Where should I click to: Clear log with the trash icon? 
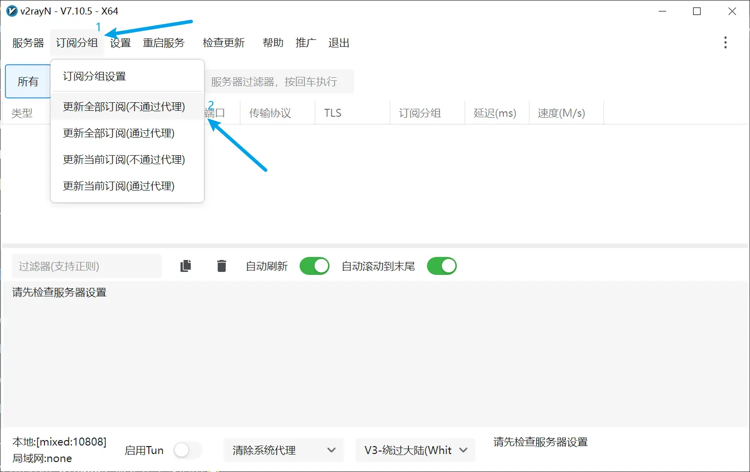pos(222,266)
